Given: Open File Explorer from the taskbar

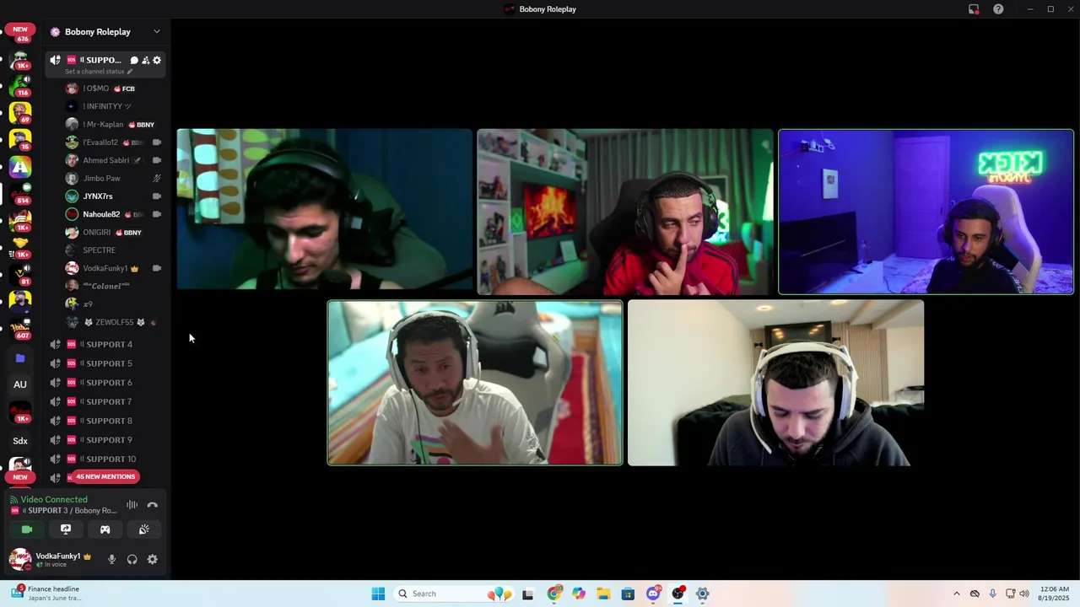Looking at the screenshot, I should tap(603, 594).
